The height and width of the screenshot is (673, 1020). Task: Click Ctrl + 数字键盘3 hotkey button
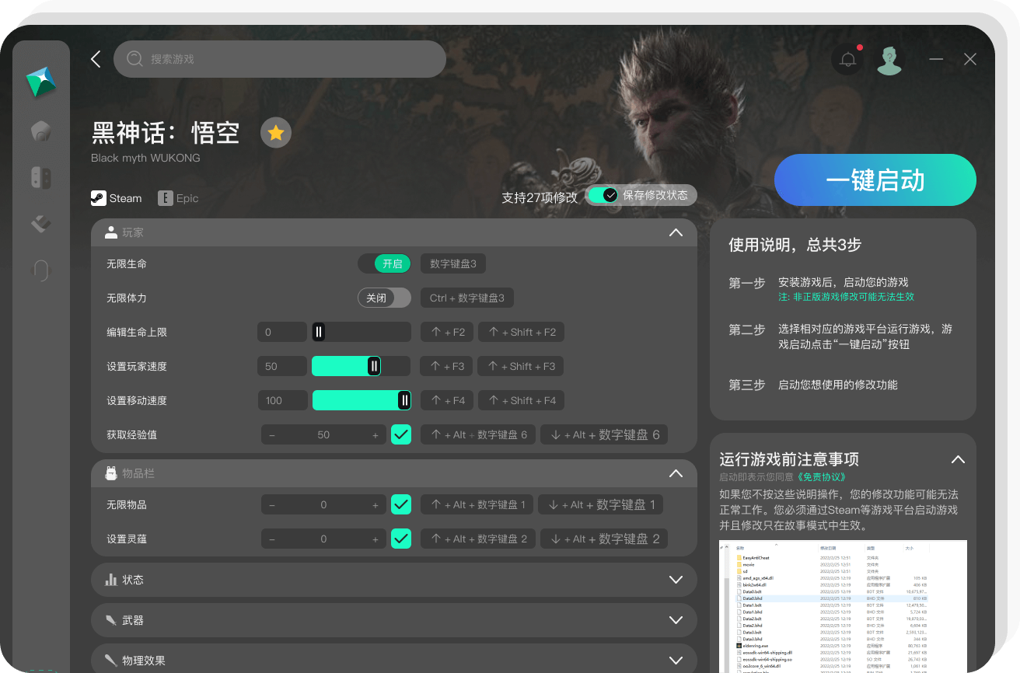tap(467, 298)
